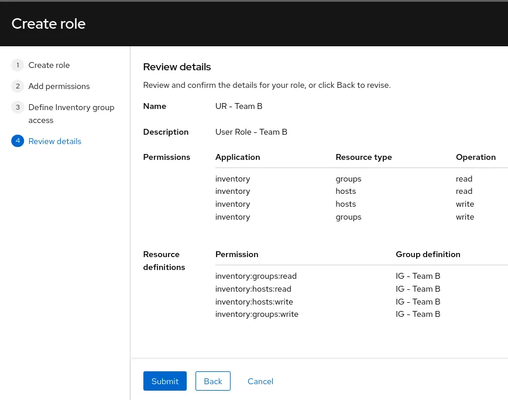The width and height of the screenshot is (508, 400).
Task: Click the Group definition column header
Action: (428, 254)
